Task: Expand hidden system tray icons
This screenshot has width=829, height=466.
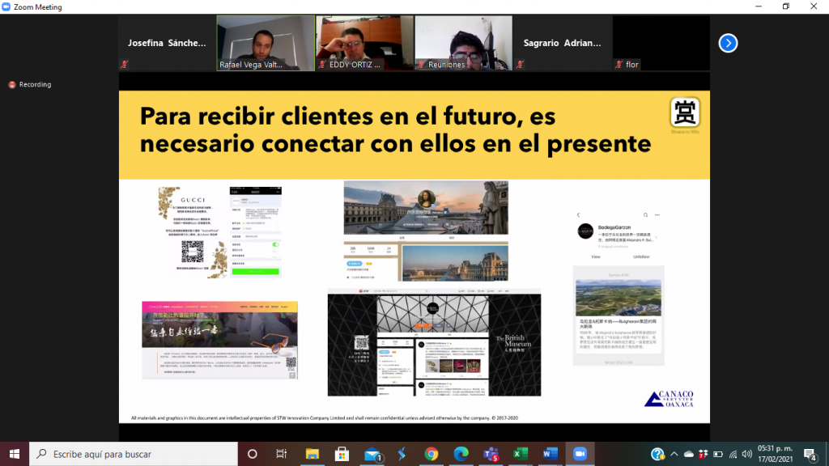Action: coord(675,454)
